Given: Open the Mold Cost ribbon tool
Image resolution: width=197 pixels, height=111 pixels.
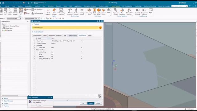Looking at the screenshot, I should click(6, 11).
